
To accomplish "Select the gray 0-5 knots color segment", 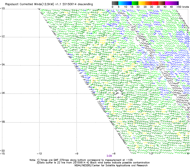I will point(115,3).
